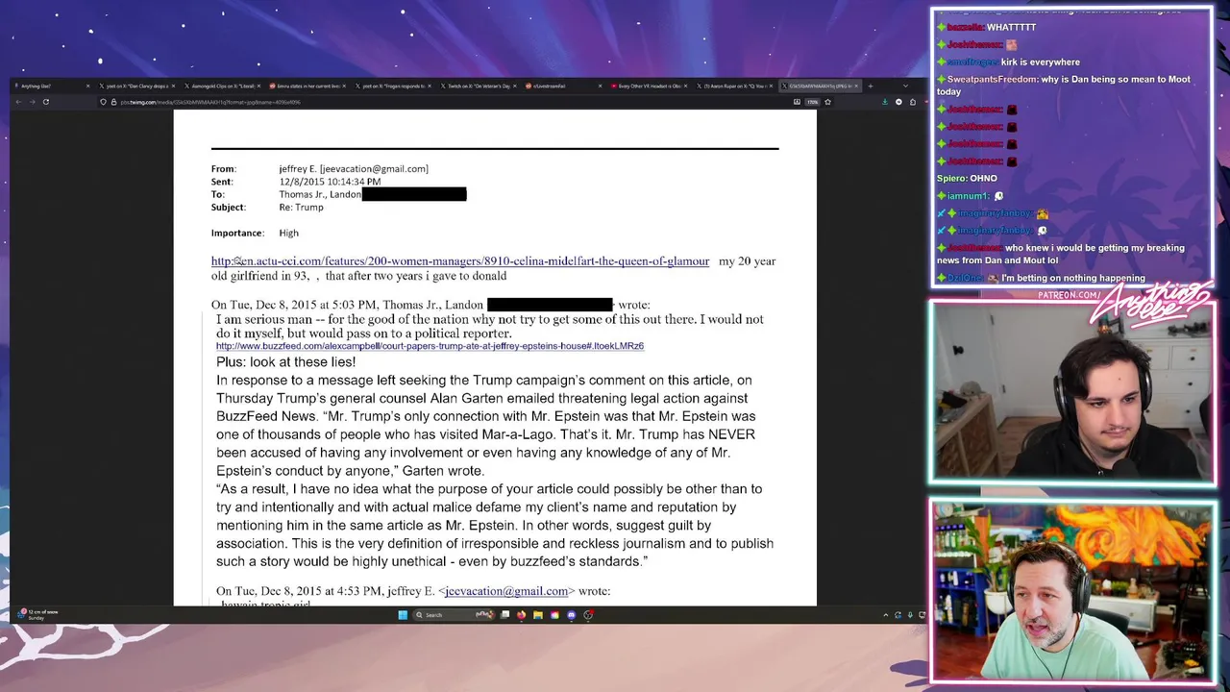Open the Windows Start button
The width and height of the screenshot is (1230, 692).
pos(403,615)
